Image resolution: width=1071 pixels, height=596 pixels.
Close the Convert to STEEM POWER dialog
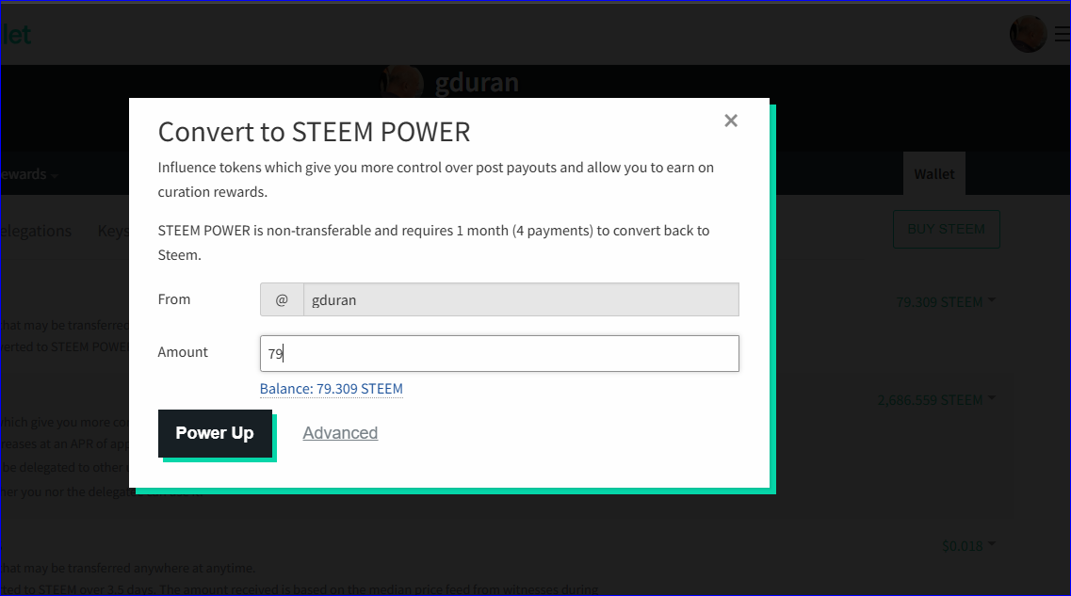731,121
